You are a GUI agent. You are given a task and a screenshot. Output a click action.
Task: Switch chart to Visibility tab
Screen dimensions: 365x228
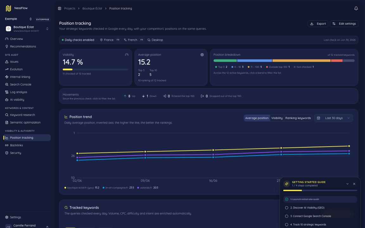pos(277,118)
